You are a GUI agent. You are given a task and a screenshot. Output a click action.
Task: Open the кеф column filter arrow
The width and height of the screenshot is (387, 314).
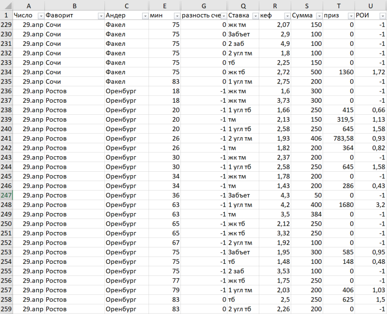(x=287, y=15)
